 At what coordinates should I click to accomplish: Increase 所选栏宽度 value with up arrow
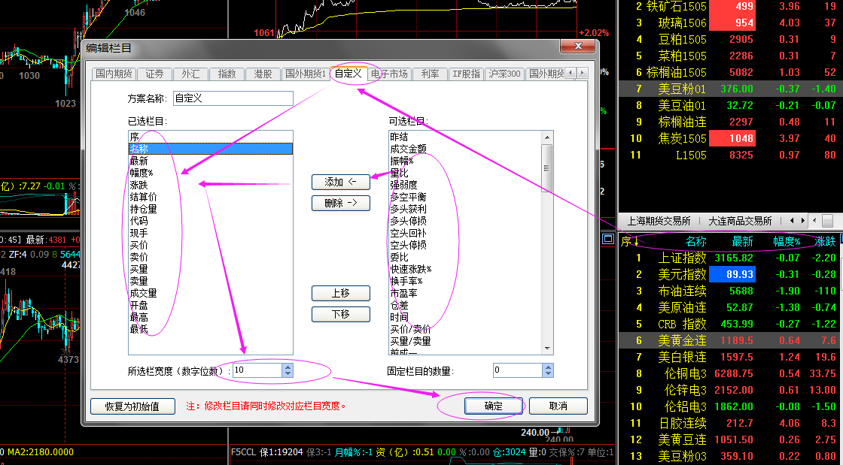pyautogui.click(x=287, y=367)
